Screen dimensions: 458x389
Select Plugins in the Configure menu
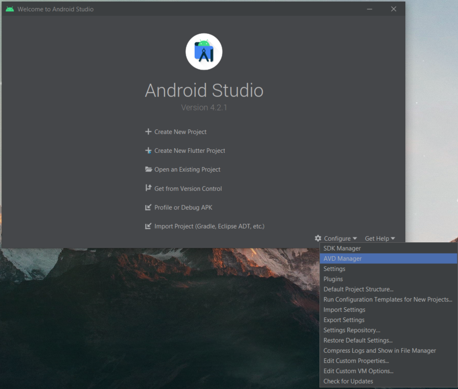[x=388, y=279]
